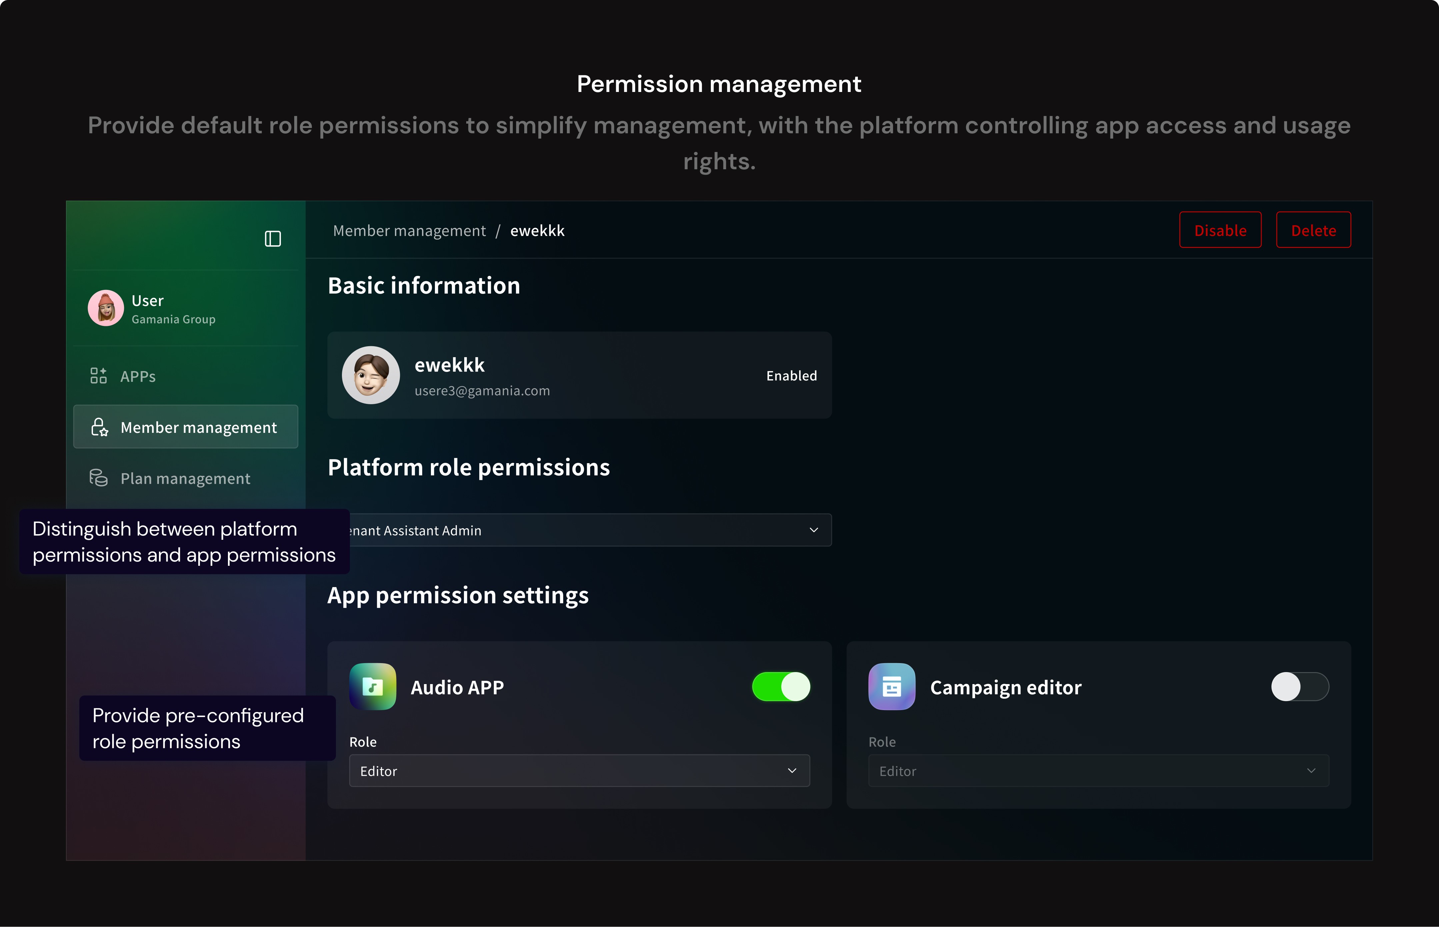Click the Campaign editor app icon
This screenshot has width=1439, height=927.
tap(891, 686)
